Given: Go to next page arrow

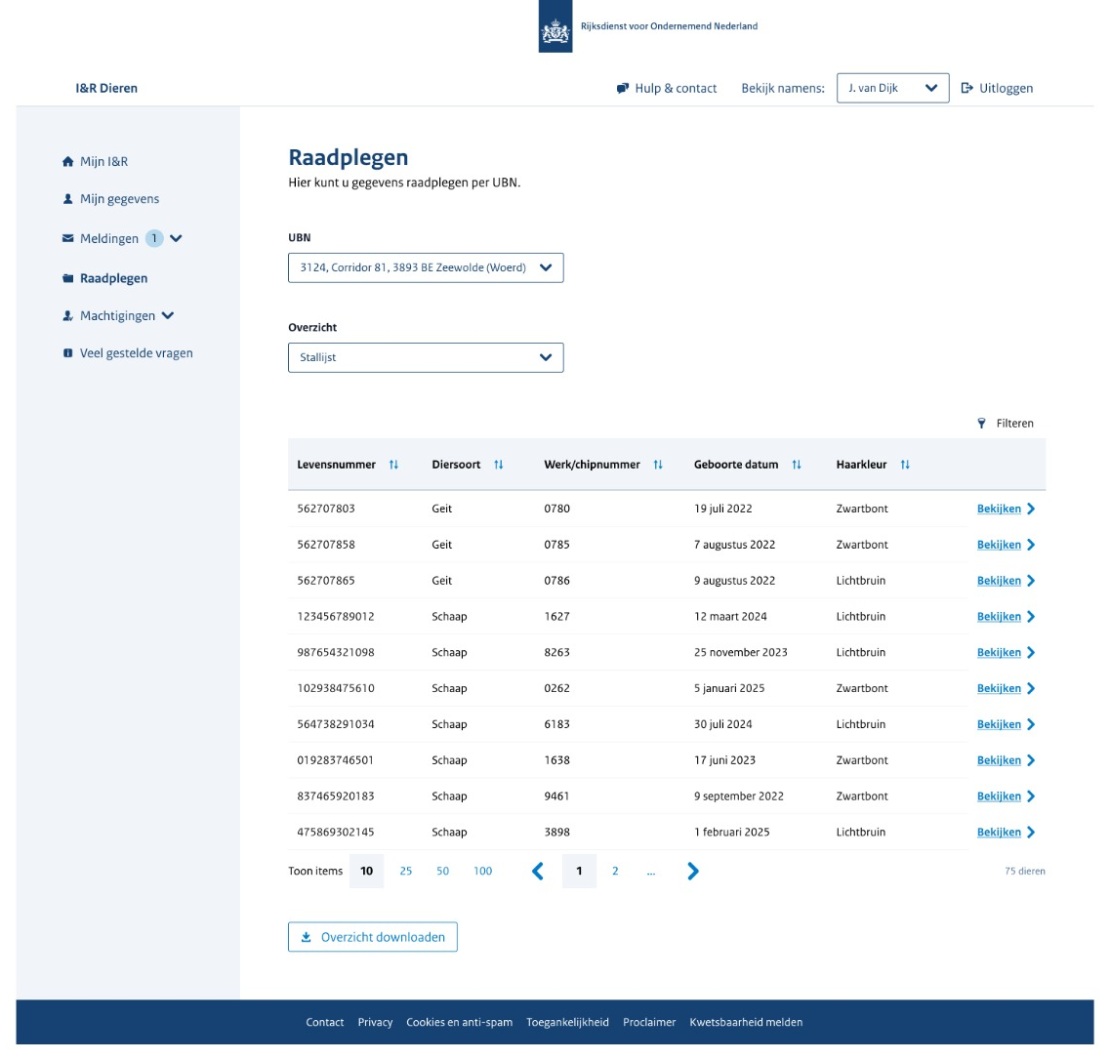Looking at the screenshot, I should [693, 871].
